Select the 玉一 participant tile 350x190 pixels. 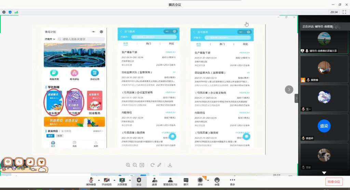point(324,98)
